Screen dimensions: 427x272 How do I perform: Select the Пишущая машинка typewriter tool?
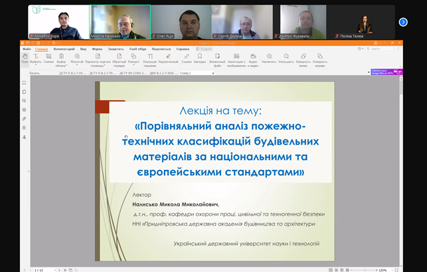coord(150,60)
